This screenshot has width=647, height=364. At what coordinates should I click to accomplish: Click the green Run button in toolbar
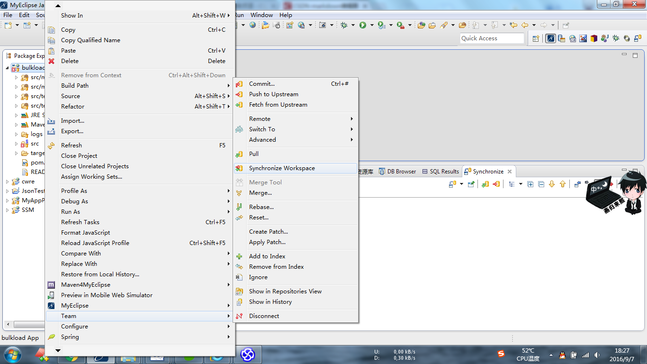tap(363, 25)
